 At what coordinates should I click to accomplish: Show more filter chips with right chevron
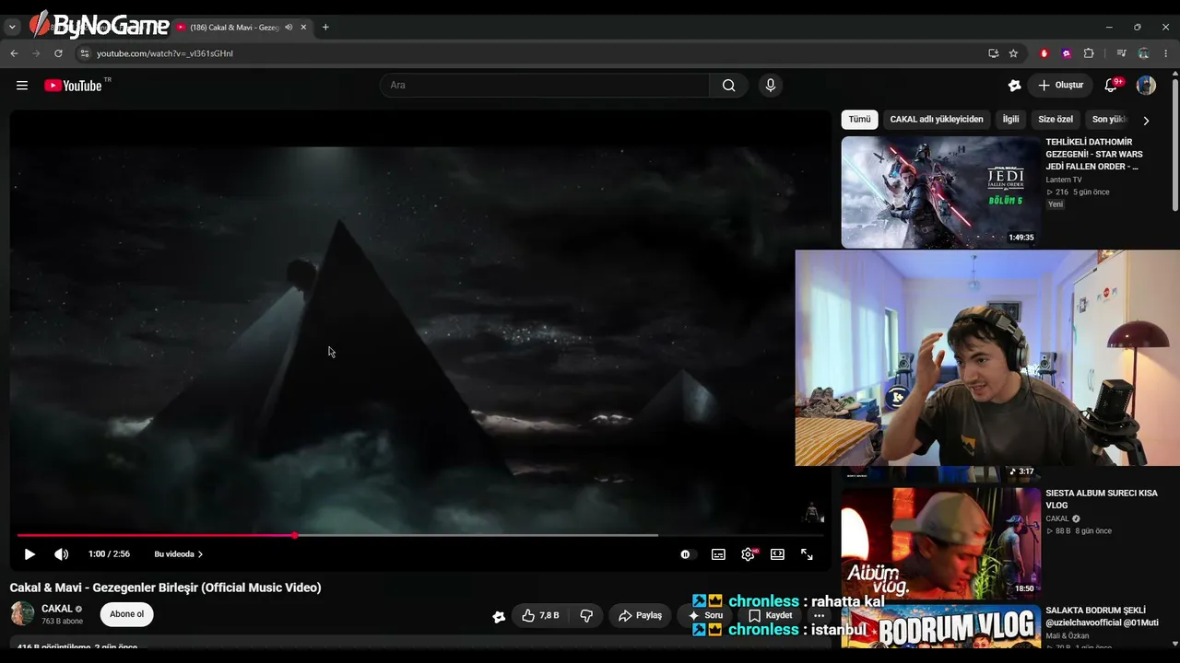click(1146, 121)
